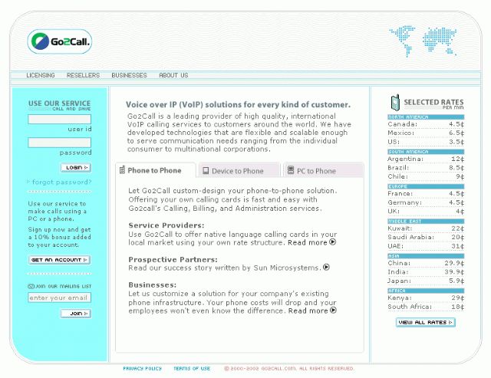Click the Use Our Service heading
Viewport: 491px width, 378px height.
(60, 104)
